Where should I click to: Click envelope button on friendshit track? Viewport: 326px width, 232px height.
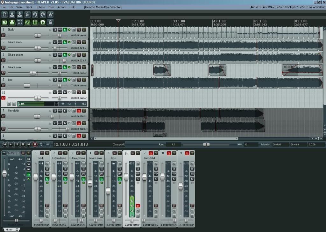(60, 111)
